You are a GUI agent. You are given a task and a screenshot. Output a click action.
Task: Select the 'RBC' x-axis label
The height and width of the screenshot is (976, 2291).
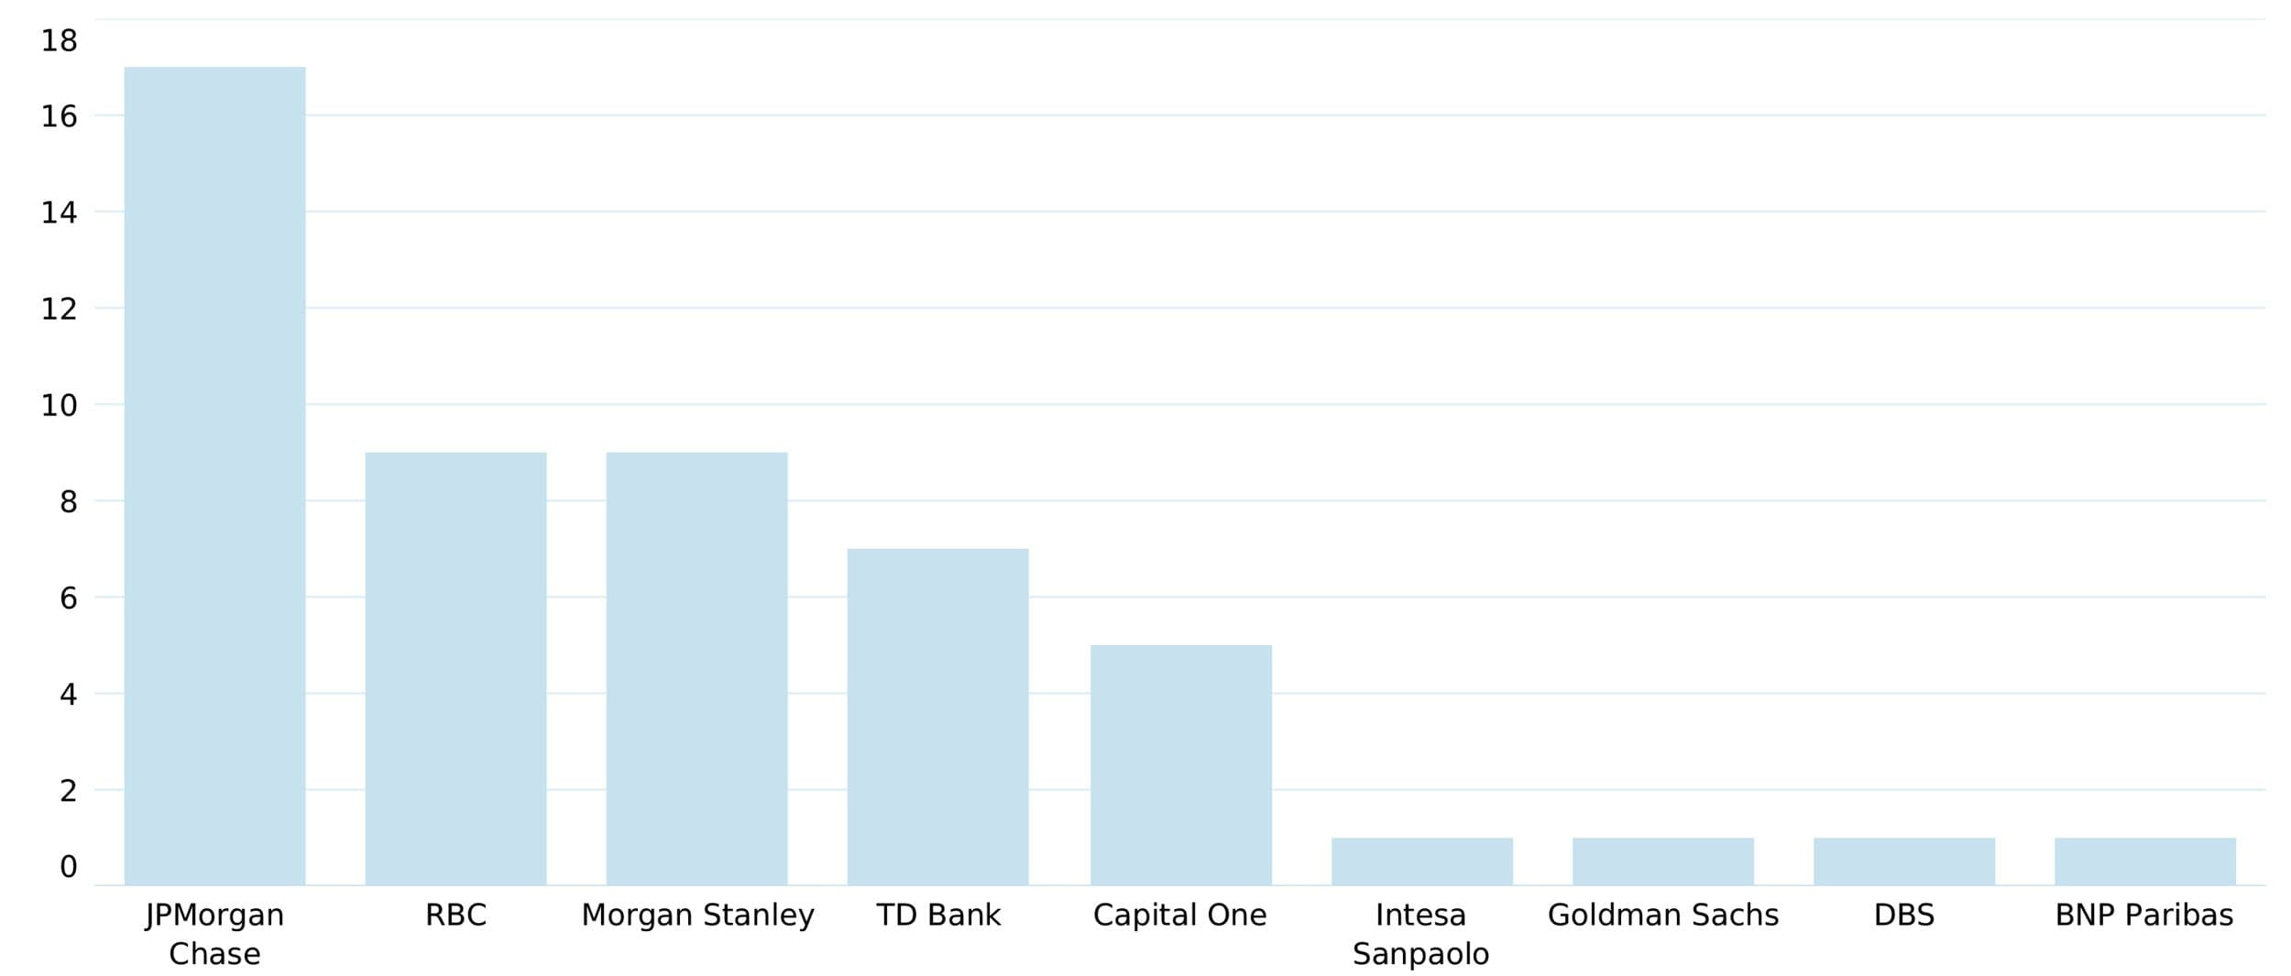click(455, 915)
